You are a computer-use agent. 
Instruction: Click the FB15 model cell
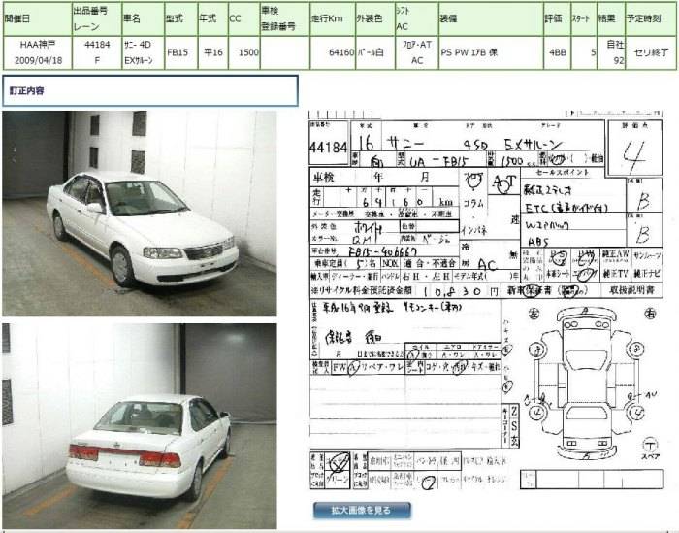click(x=181, y=52)
